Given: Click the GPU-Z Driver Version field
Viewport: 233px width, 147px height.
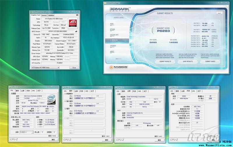Looking at the screenshot, I should 59,53.
